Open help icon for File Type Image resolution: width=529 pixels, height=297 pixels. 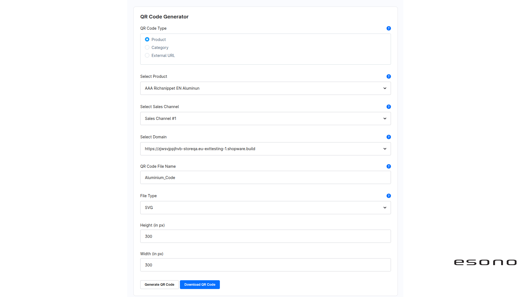coord(388,196)
